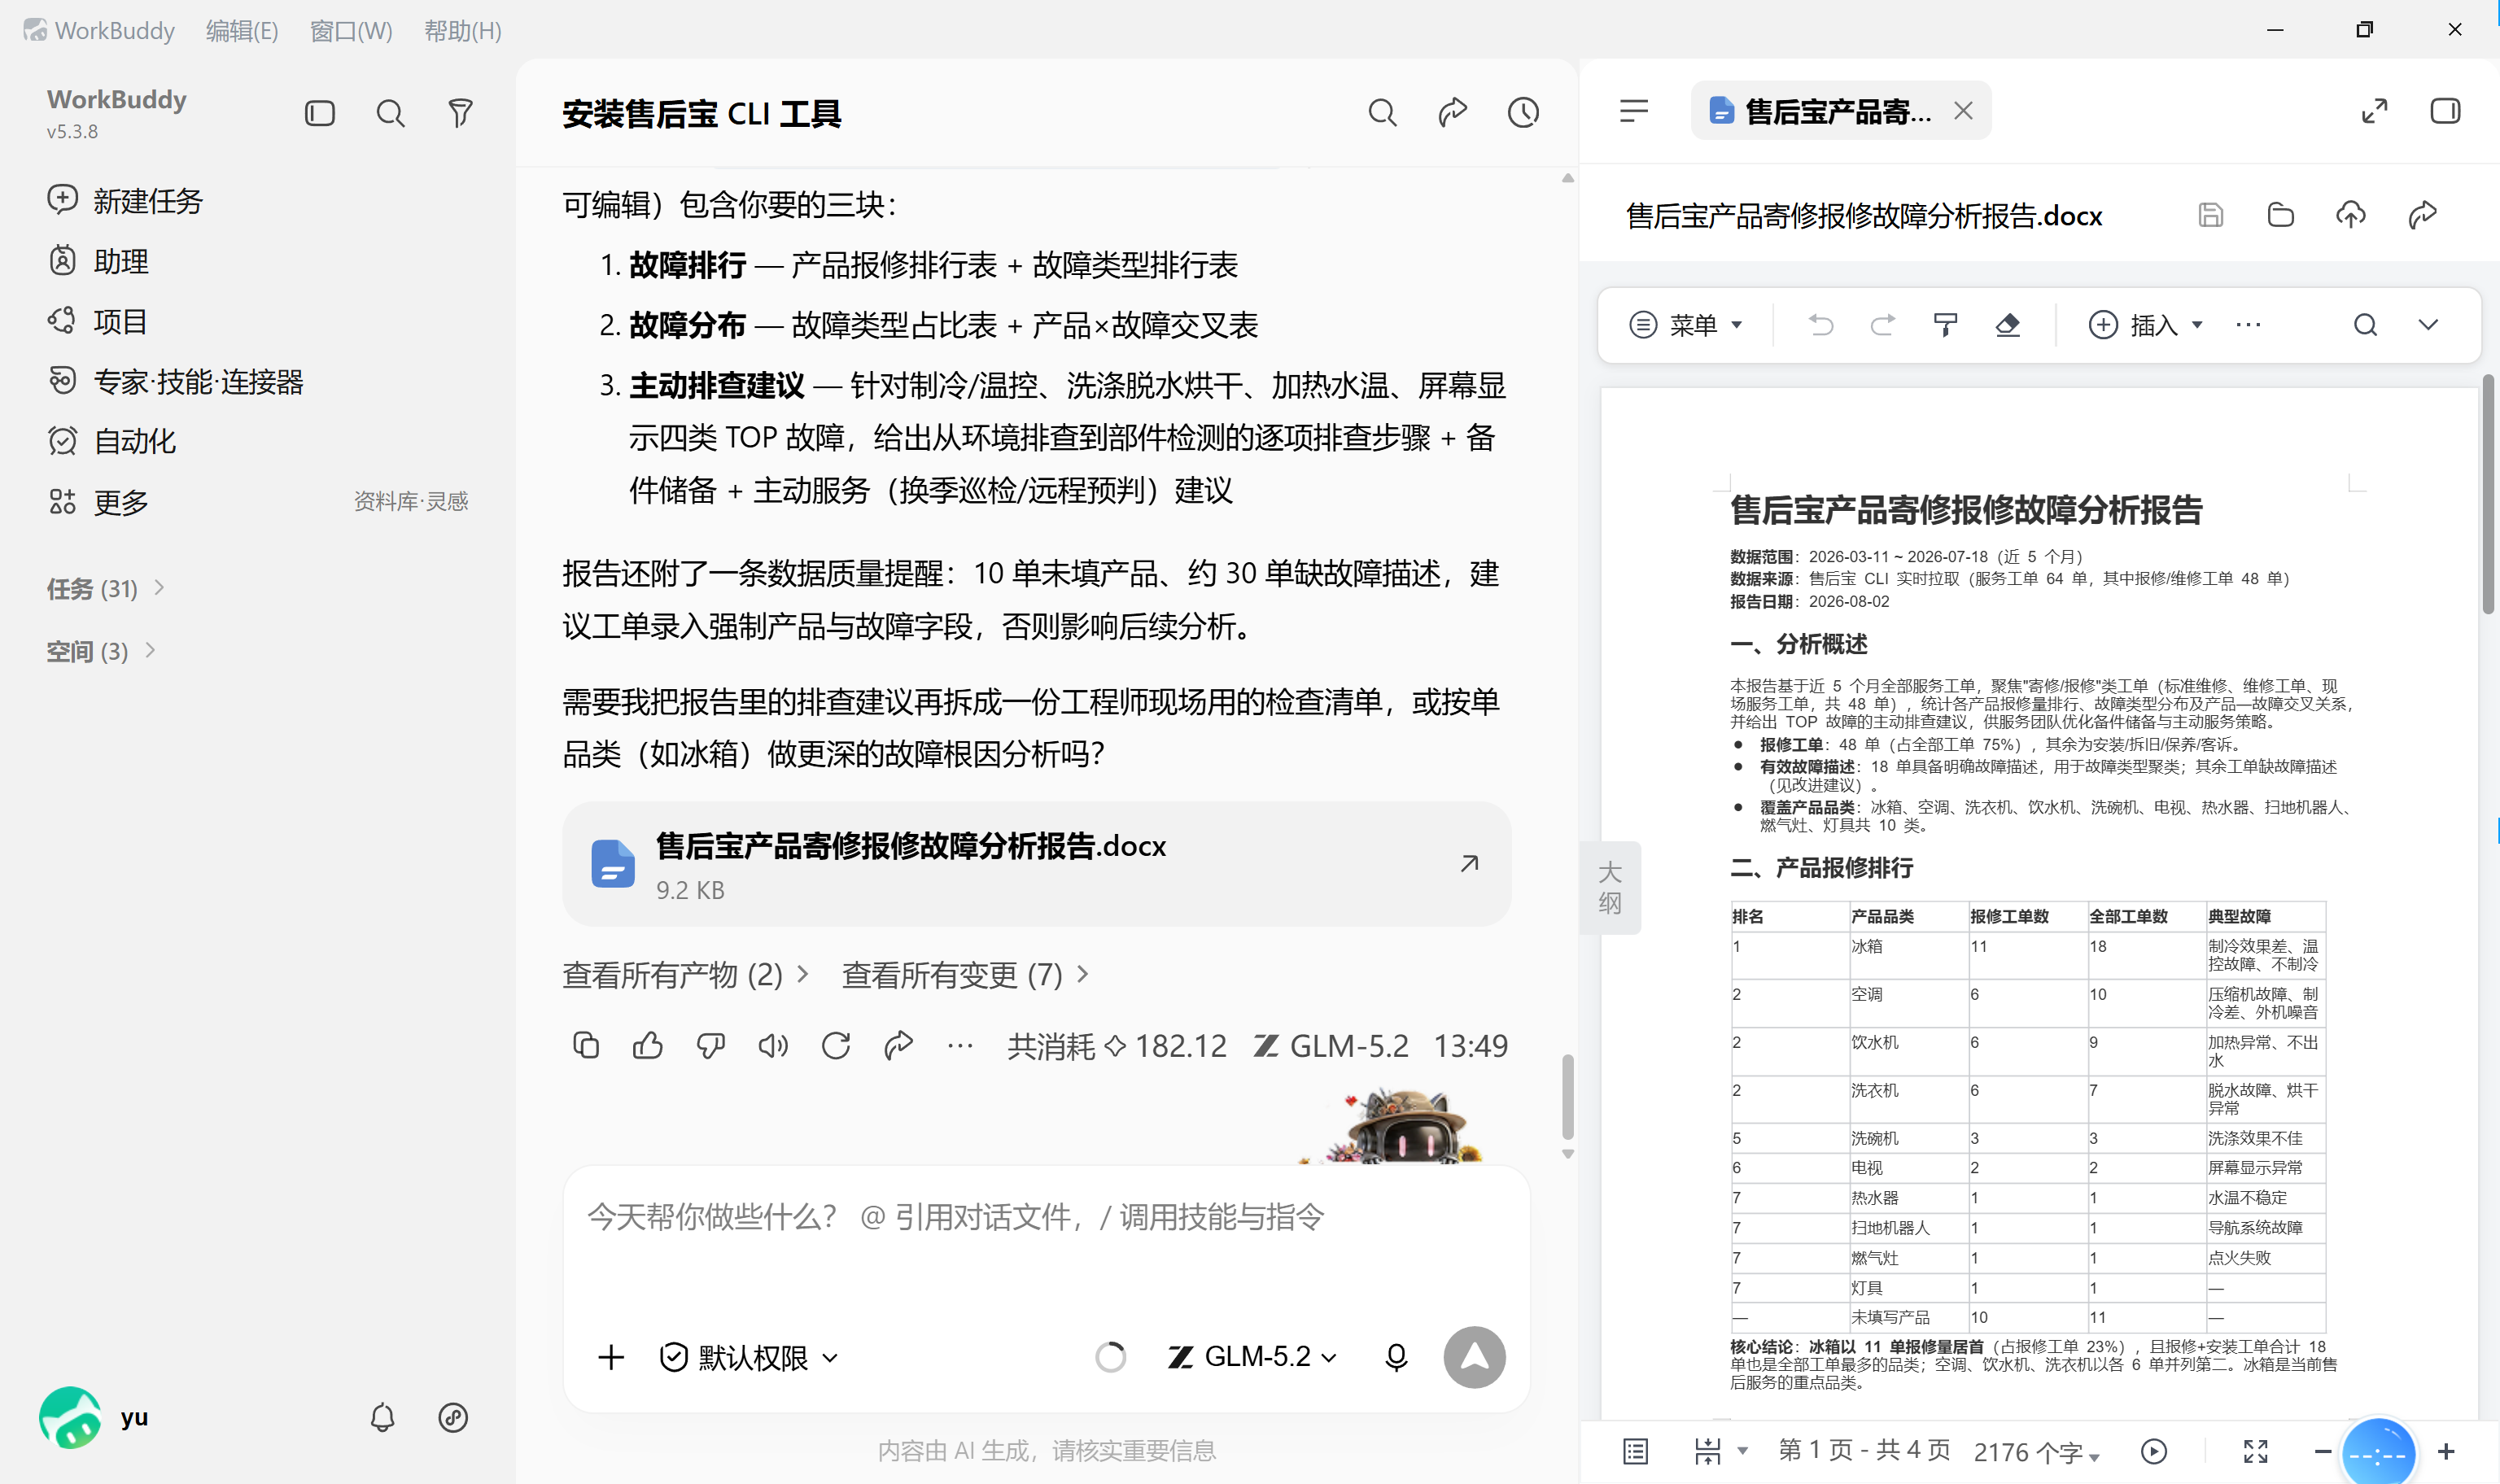Screen dimensions: 2500x1484
Task: Open the document folder location icon
Action: tap(2280, 215)
